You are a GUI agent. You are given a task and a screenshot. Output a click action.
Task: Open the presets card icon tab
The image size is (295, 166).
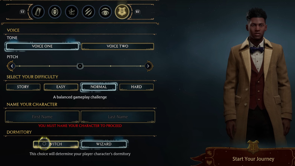38,12
